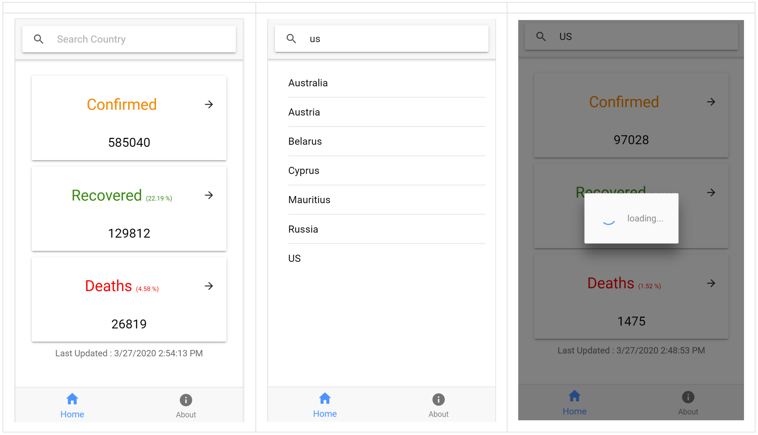Open Confirmed details via right arrow
The height and width of the screenshot is (435, 758).
(209, 105)
